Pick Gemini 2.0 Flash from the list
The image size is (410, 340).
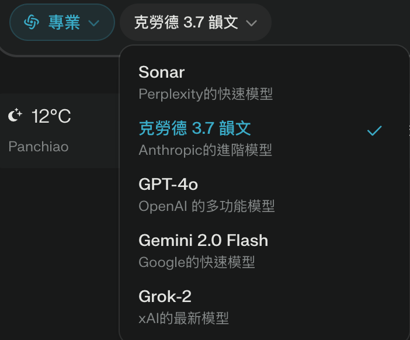pyautogui.click(x=203, y=240)
